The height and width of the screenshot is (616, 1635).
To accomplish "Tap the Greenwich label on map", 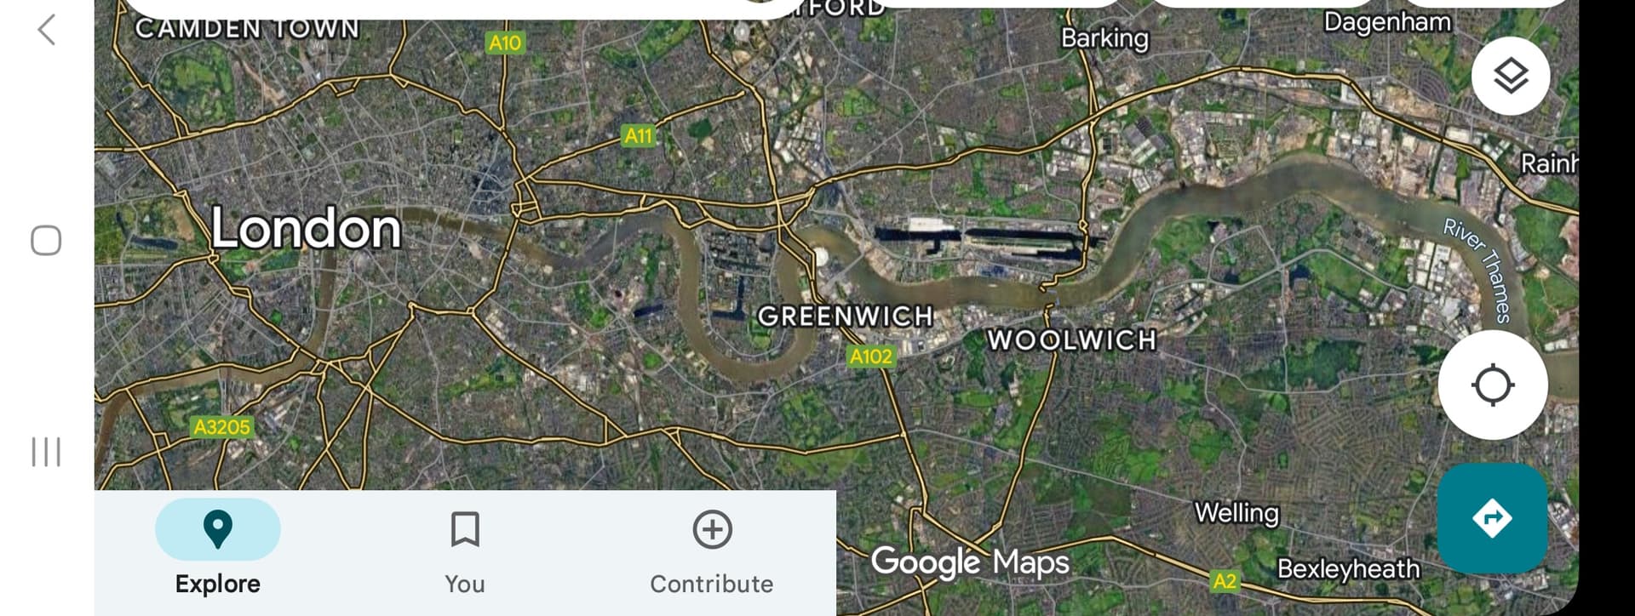I will (846, 317).
